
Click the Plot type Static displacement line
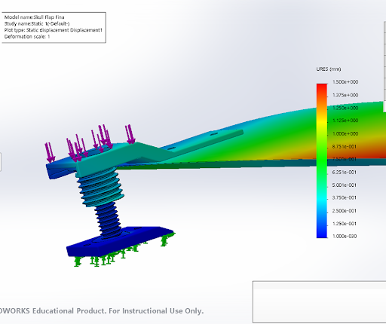pyautogui.click(x=54, y=30)
